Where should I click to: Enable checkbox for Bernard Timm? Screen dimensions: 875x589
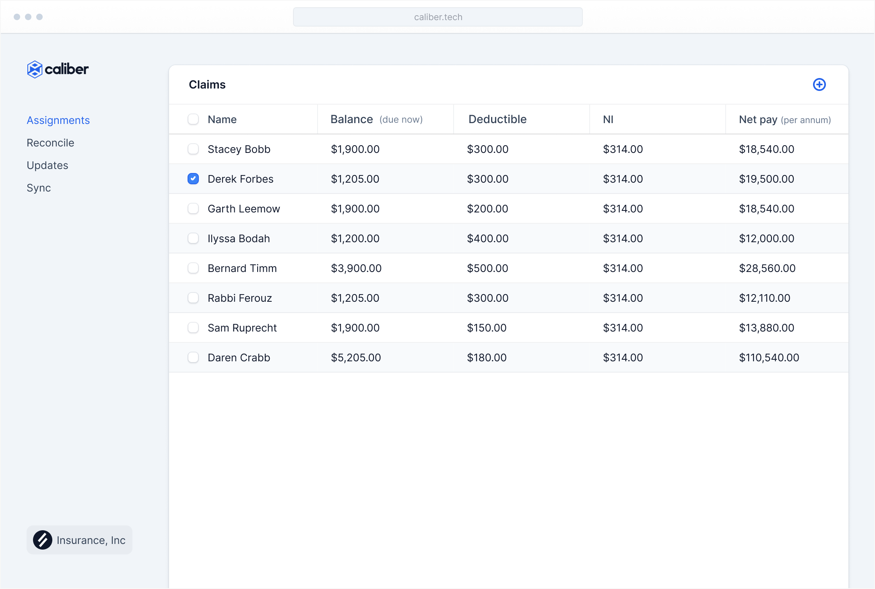pyautogui.click(x=193, y=268)
